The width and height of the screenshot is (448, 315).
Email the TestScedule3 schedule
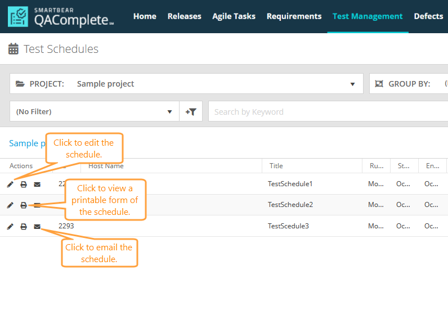tap(37, 227)
